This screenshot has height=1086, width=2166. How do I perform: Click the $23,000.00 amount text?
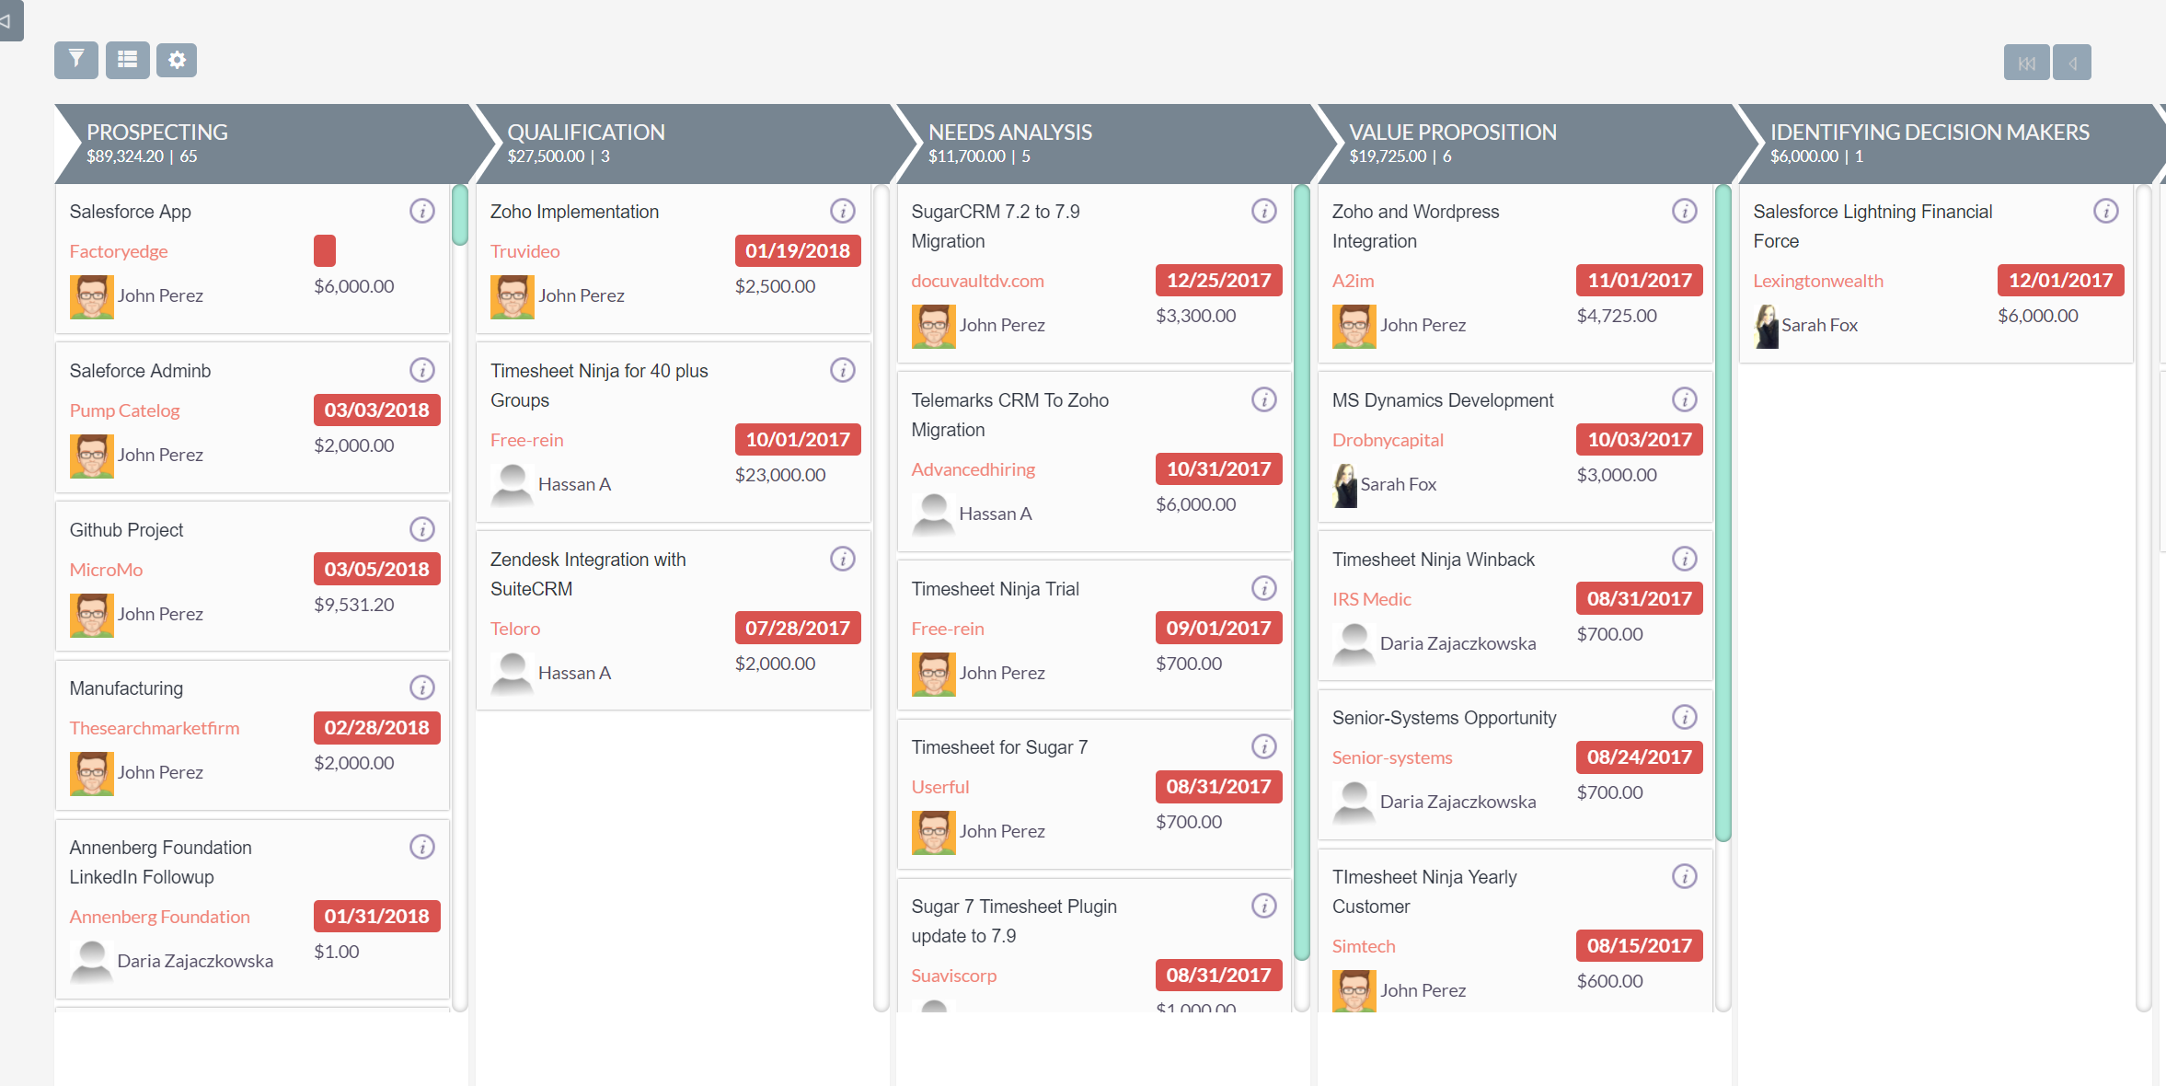click(780, 475)
